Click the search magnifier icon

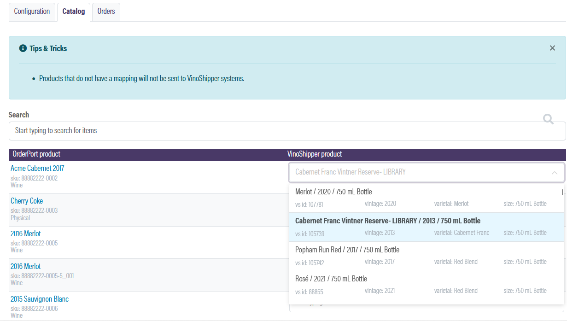(x=548, y=119)
